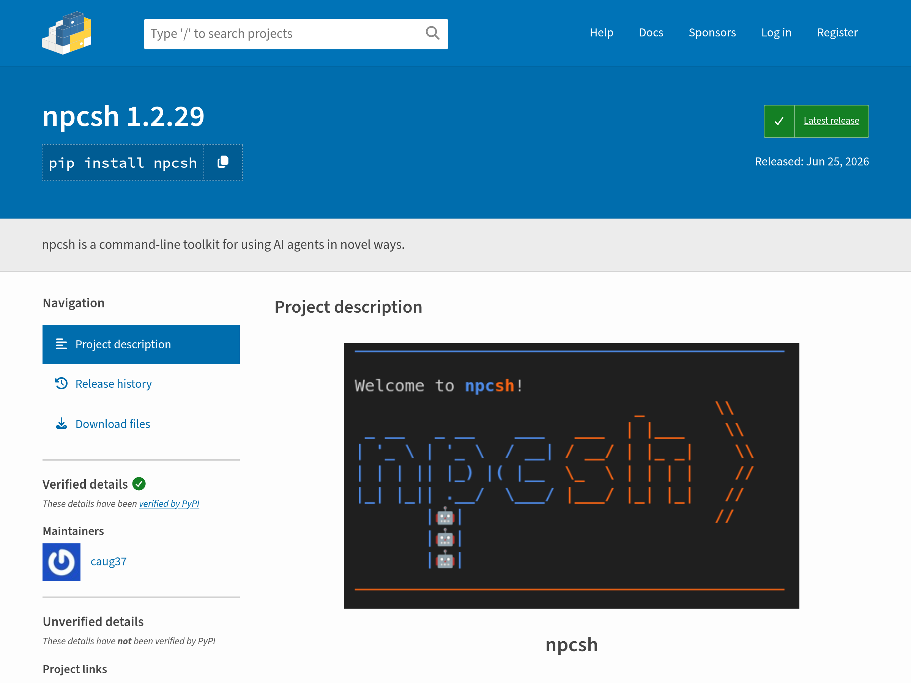Open the Docs page
This screenshot has height=683, width=911.
point(651,33)
